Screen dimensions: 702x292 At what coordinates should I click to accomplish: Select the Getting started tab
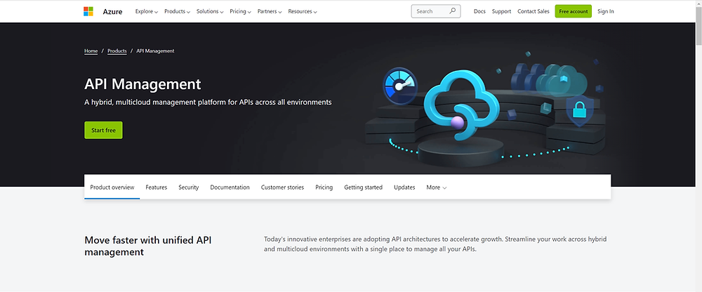pyautogui.click(x=363, y=187)
